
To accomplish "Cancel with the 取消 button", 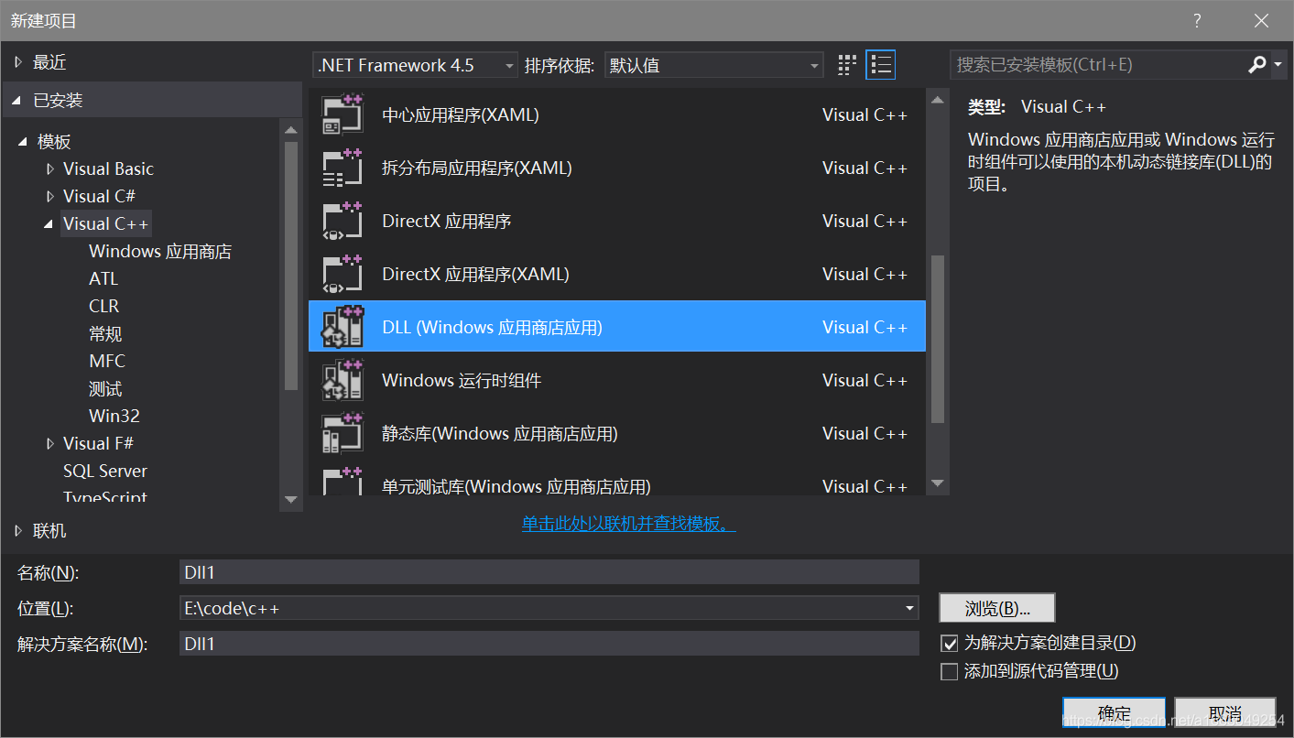I will coord(1224,713).
